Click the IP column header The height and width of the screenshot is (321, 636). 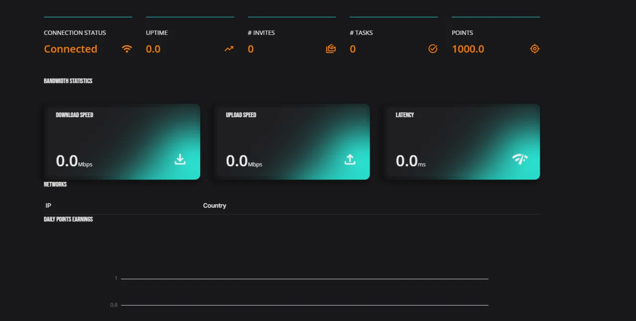click(x=48, y=206)
